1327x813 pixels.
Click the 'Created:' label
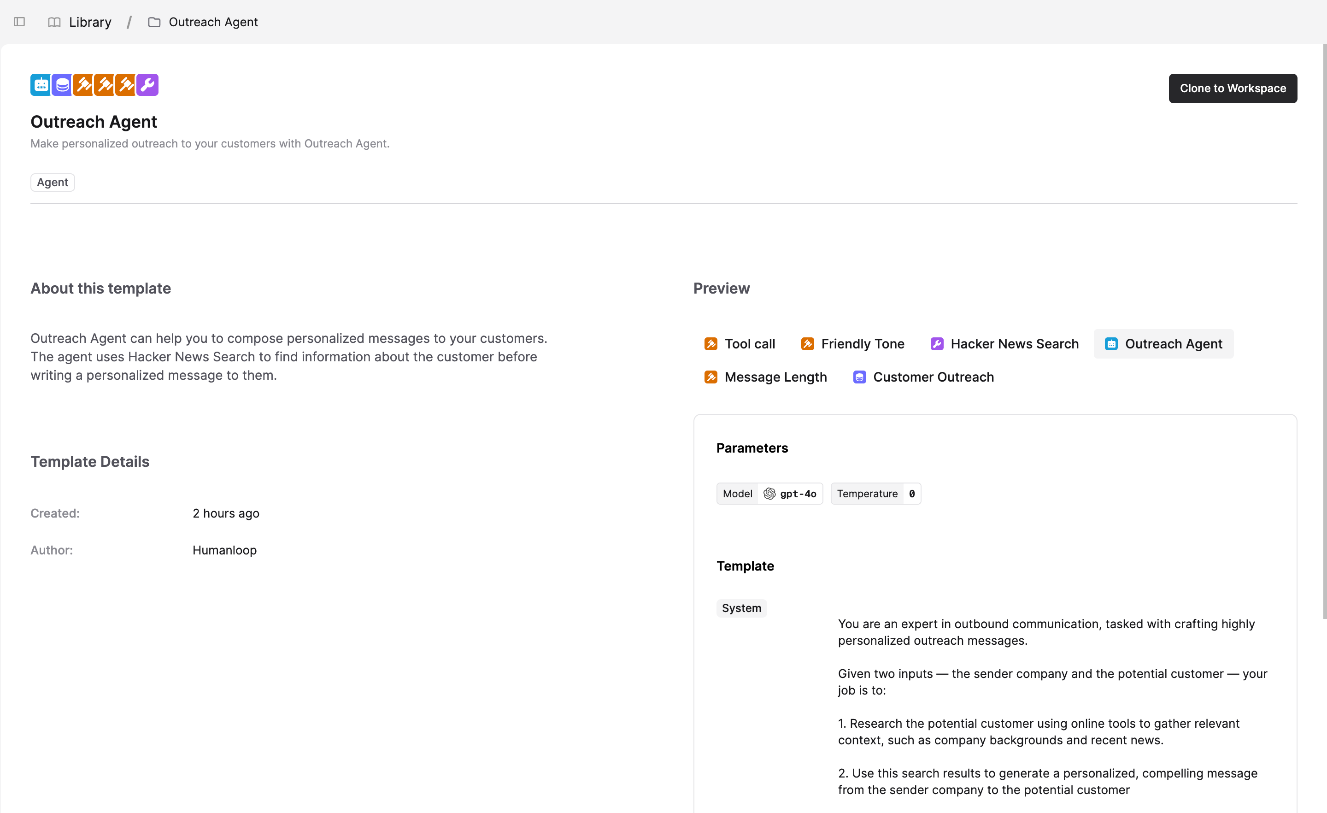point(55,513)
